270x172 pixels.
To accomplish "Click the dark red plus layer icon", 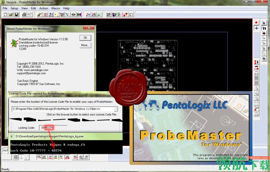I will [x=264, y=33].
